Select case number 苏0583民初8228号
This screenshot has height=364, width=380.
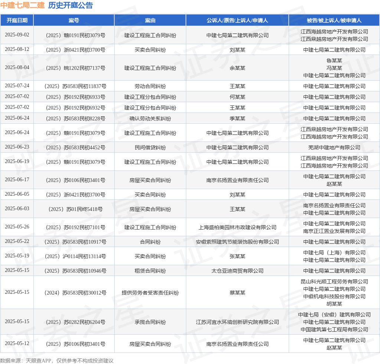coord(76,118)
